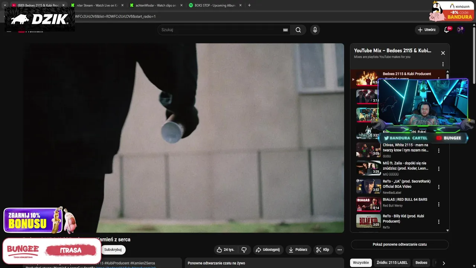
Task: Click the Subskrybuj button
Action: click(113, 250)
